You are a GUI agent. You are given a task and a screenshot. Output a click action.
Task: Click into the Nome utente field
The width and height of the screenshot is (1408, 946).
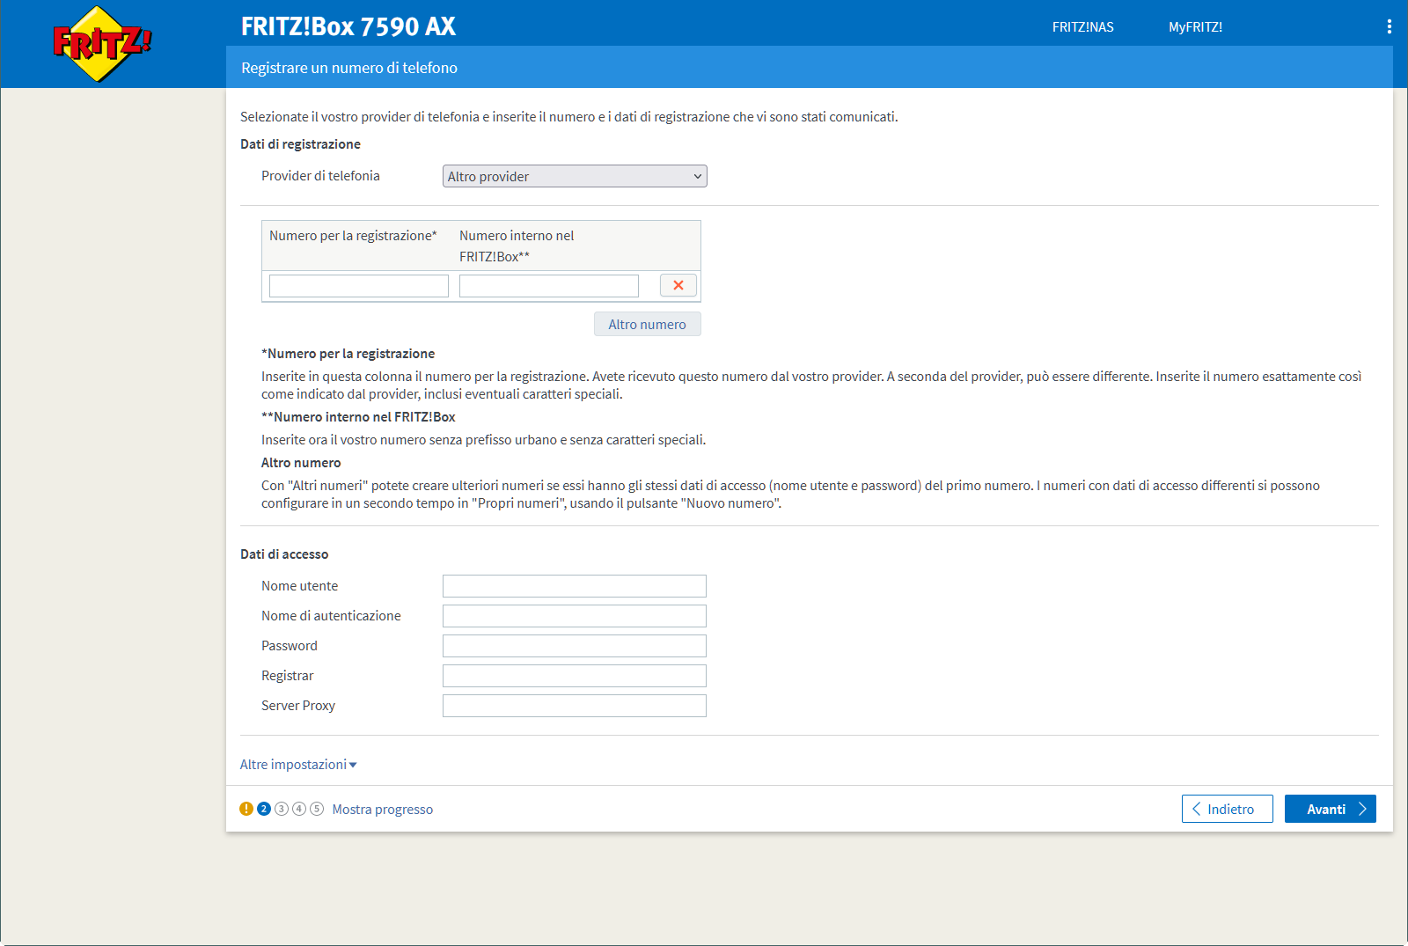(x=574, y=586)
